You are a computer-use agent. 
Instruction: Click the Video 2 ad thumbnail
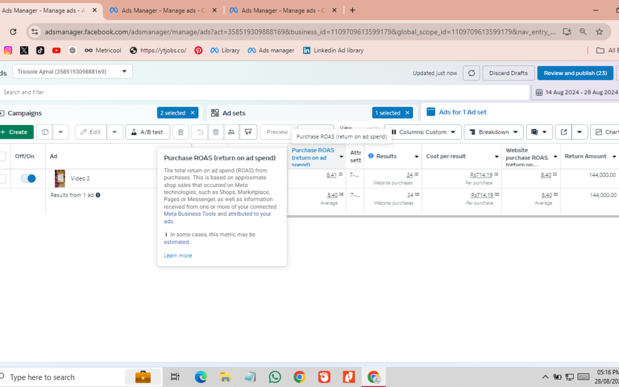pos(60,178)
